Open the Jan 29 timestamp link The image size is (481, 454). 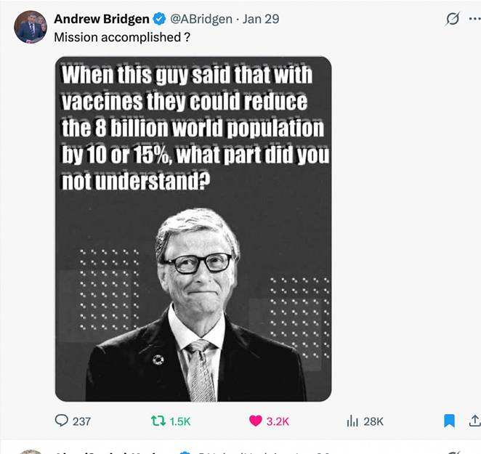tap(261, 19)
